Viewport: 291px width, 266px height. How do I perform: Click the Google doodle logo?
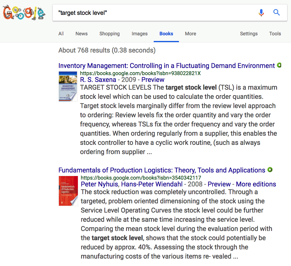[24, 12]
